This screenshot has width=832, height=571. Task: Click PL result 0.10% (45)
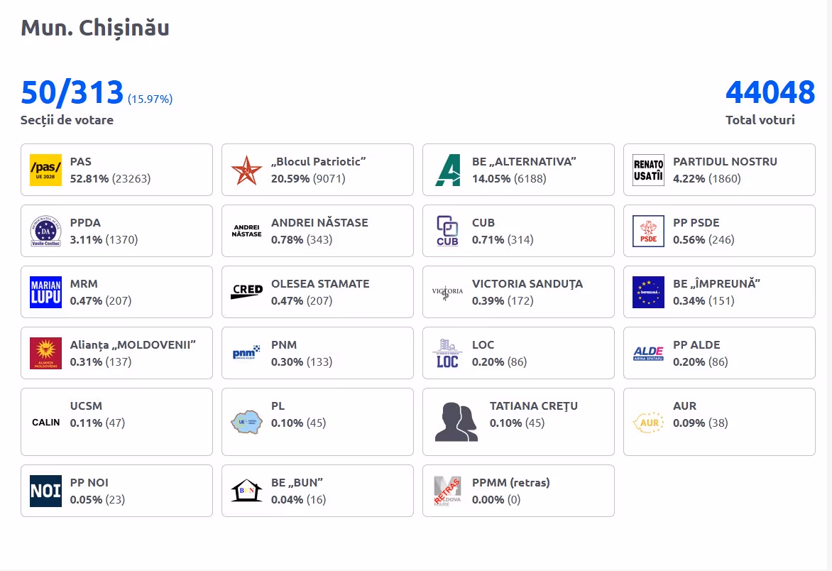point(299,423)
